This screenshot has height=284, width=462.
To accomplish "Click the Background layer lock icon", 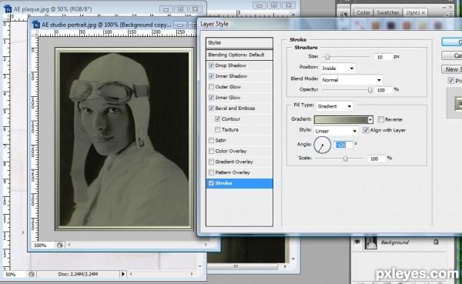I will click(x=436, y=242).
